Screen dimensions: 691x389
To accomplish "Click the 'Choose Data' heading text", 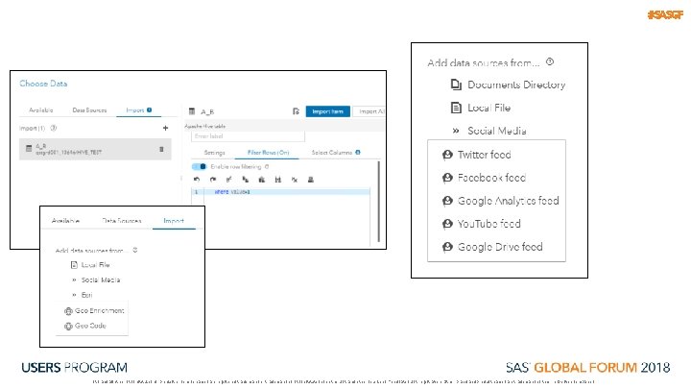I will pos(43,84).
